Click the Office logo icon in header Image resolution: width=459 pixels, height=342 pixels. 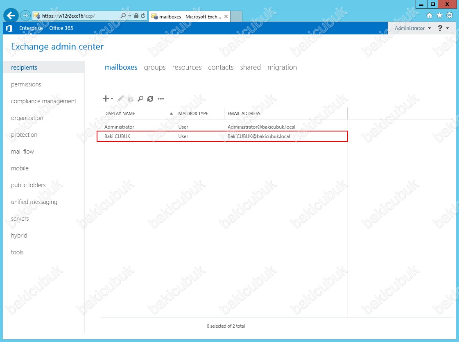[9, 28]
